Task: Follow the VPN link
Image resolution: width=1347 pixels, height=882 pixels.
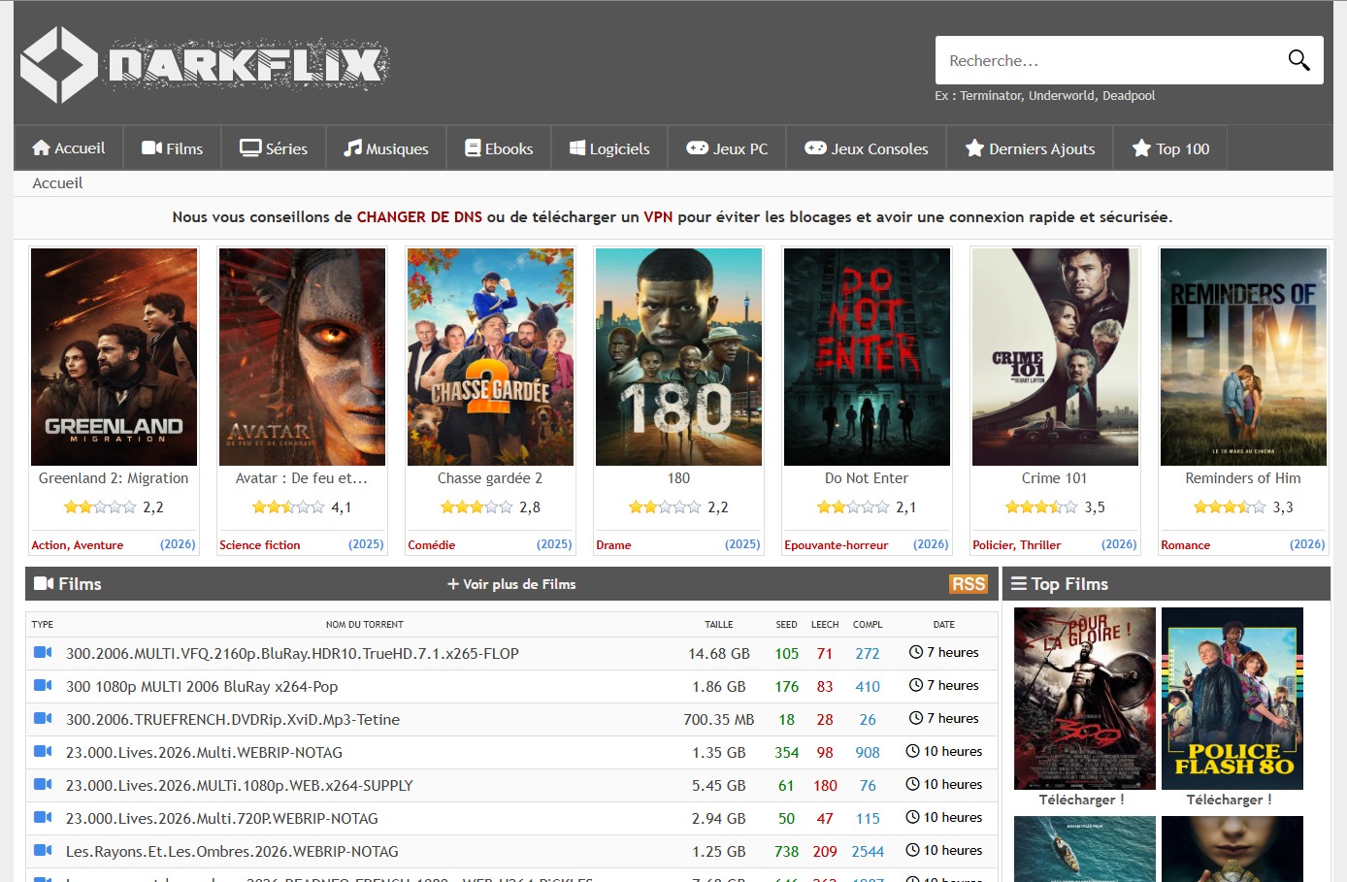Action: tap(658, 217)
